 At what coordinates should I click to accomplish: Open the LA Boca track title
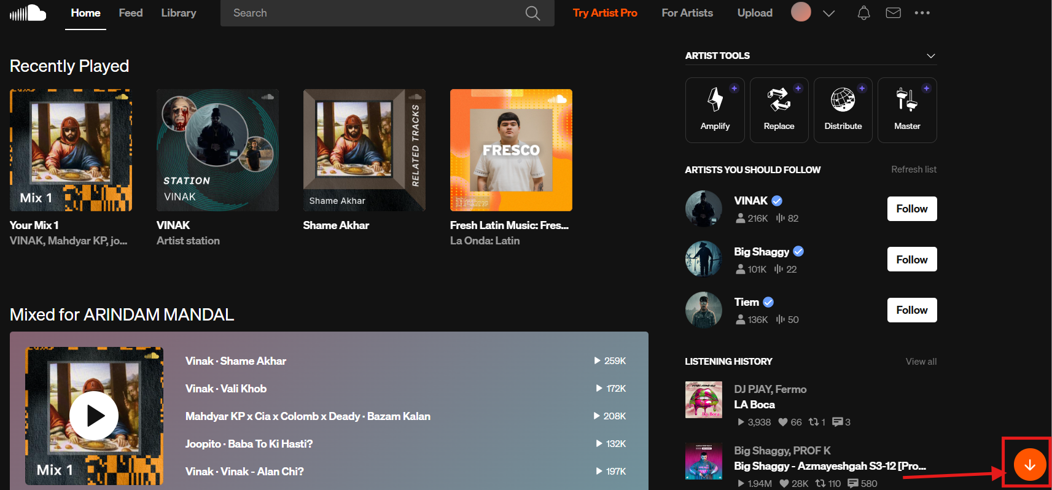[x=754, y=405]
